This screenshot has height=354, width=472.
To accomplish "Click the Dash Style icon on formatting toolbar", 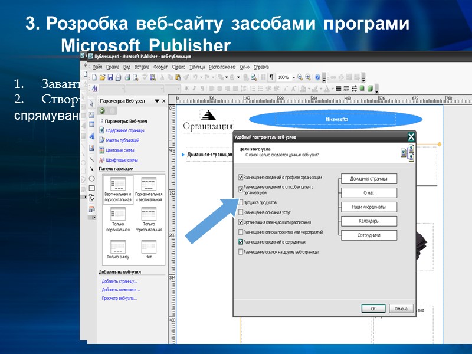I will [x=346, y=88].
